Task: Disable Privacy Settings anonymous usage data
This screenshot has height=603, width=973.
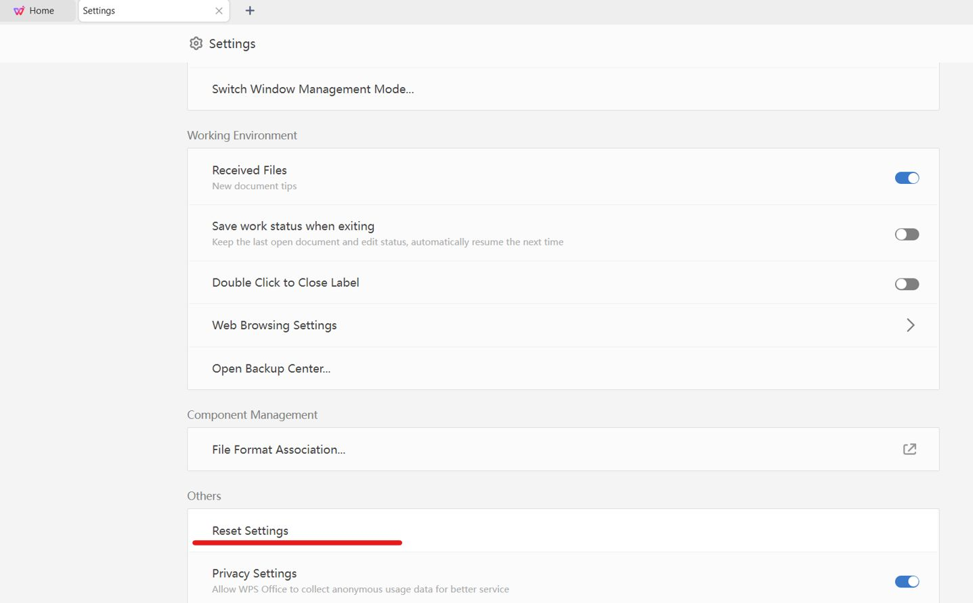Action: click(907, 581)
